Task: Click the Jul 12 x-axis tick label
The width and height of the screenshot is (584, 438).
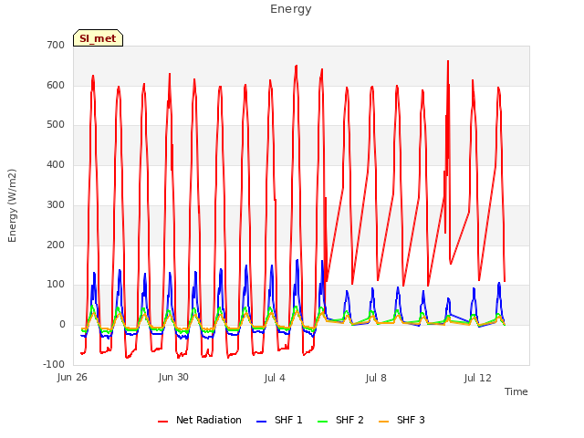Action: (x=477, y=378)
